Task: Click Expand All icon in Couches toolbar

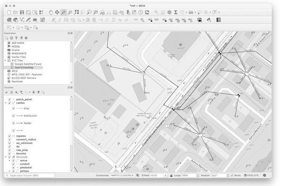Action: (x=33, y=92)
